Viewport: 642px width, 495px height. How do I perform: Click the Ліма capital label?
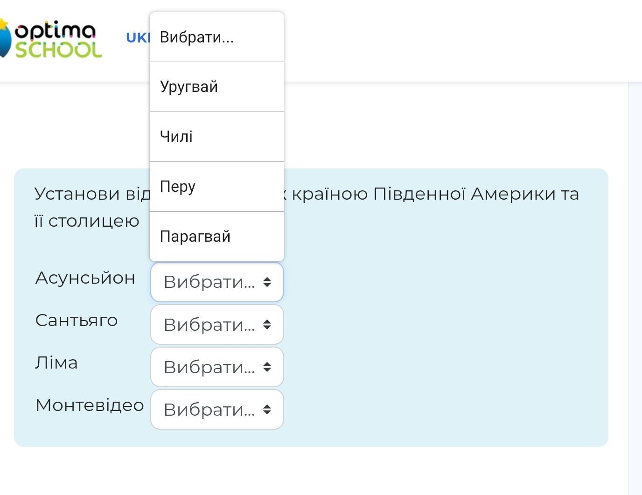pos(56,363)
